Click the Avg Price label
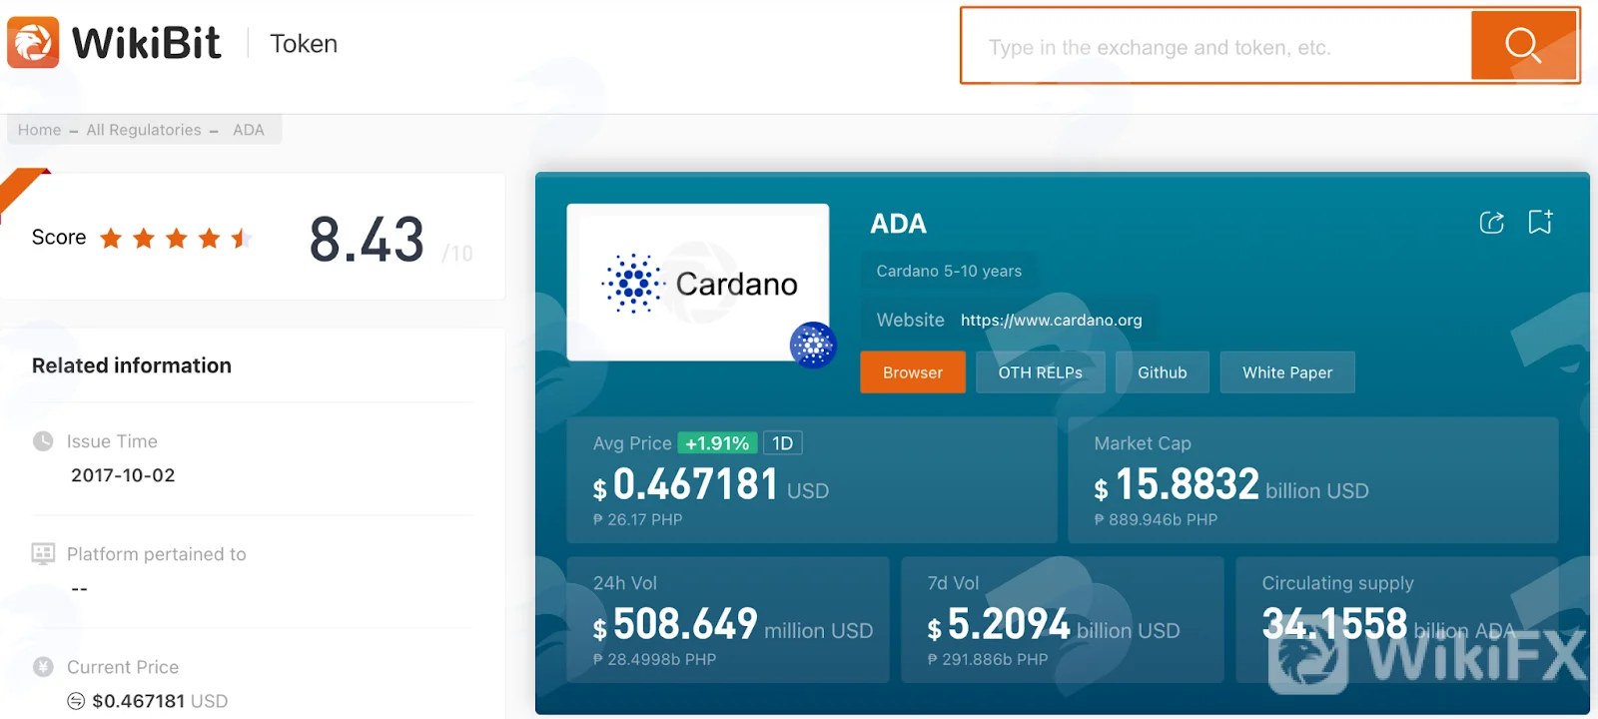Image resolution: width=1598 pixels, height=719 pixels. click(632, 443)
